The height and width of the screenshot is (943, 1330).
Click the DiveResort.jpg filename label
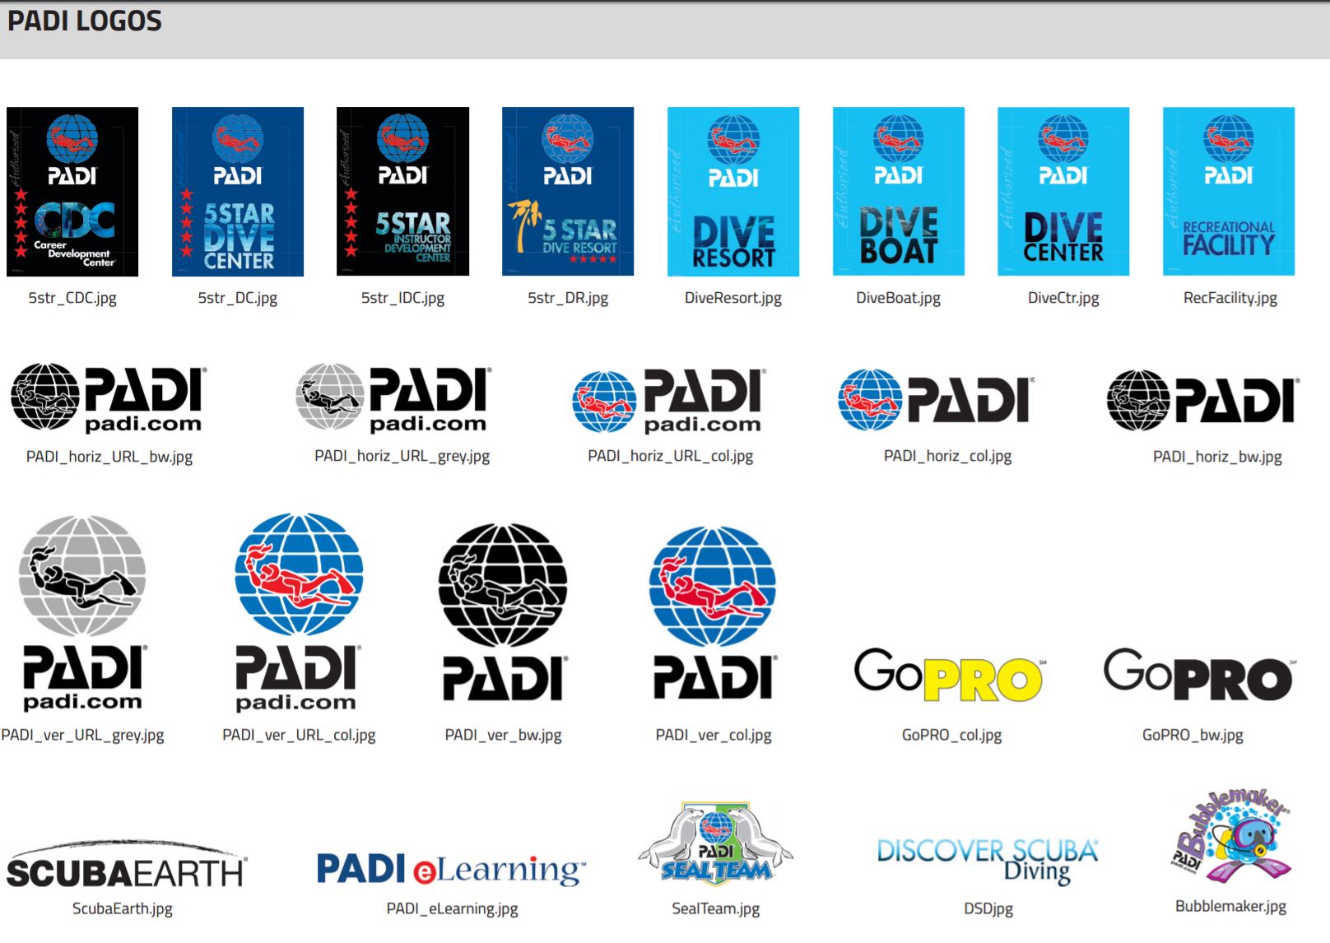pos(732,298)
